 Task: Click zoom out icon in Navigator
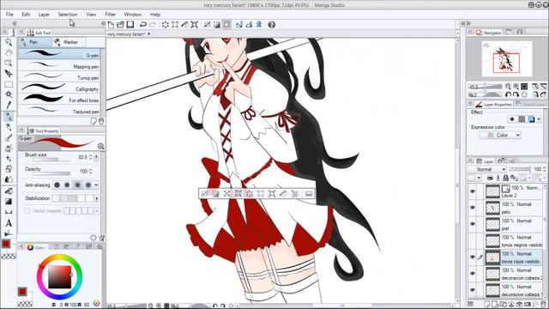508,87
